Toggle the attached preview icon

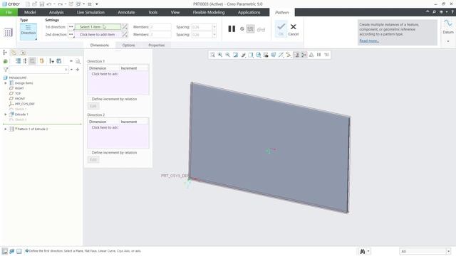click(250, 28)
